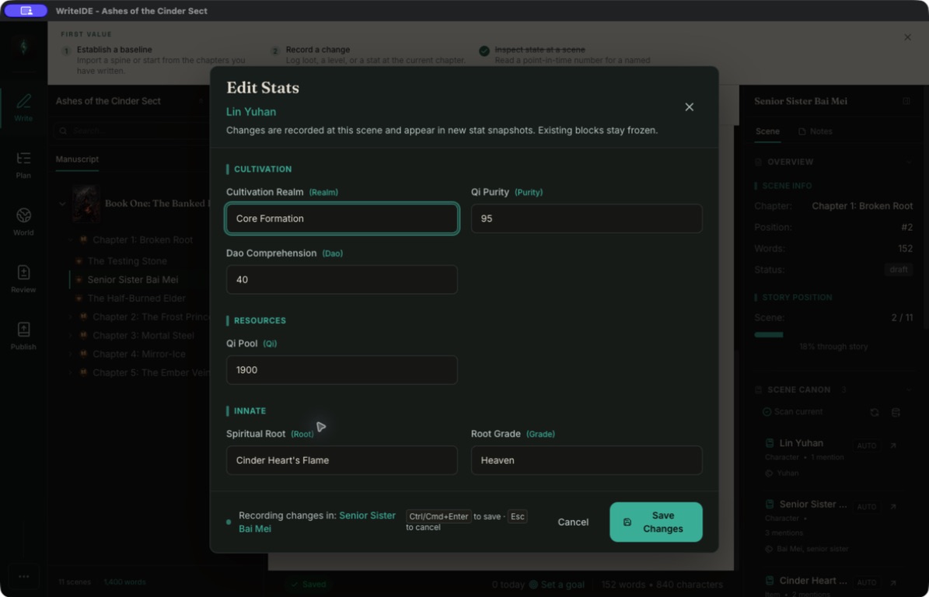Click Scan current in Scene Canon
Image resolution: width=929 pixels, height=597 pixels.
[x=792, y=412]
